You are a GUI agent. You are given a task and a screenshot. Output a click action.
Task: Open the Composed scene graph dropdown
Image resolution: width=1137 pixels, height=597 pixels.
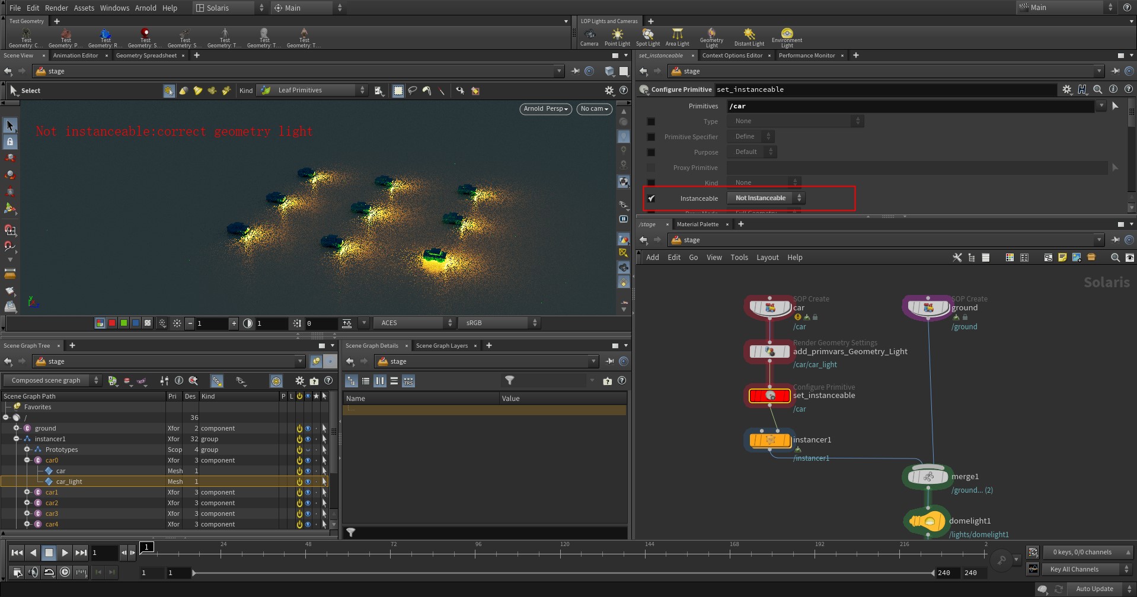point(52,380)
